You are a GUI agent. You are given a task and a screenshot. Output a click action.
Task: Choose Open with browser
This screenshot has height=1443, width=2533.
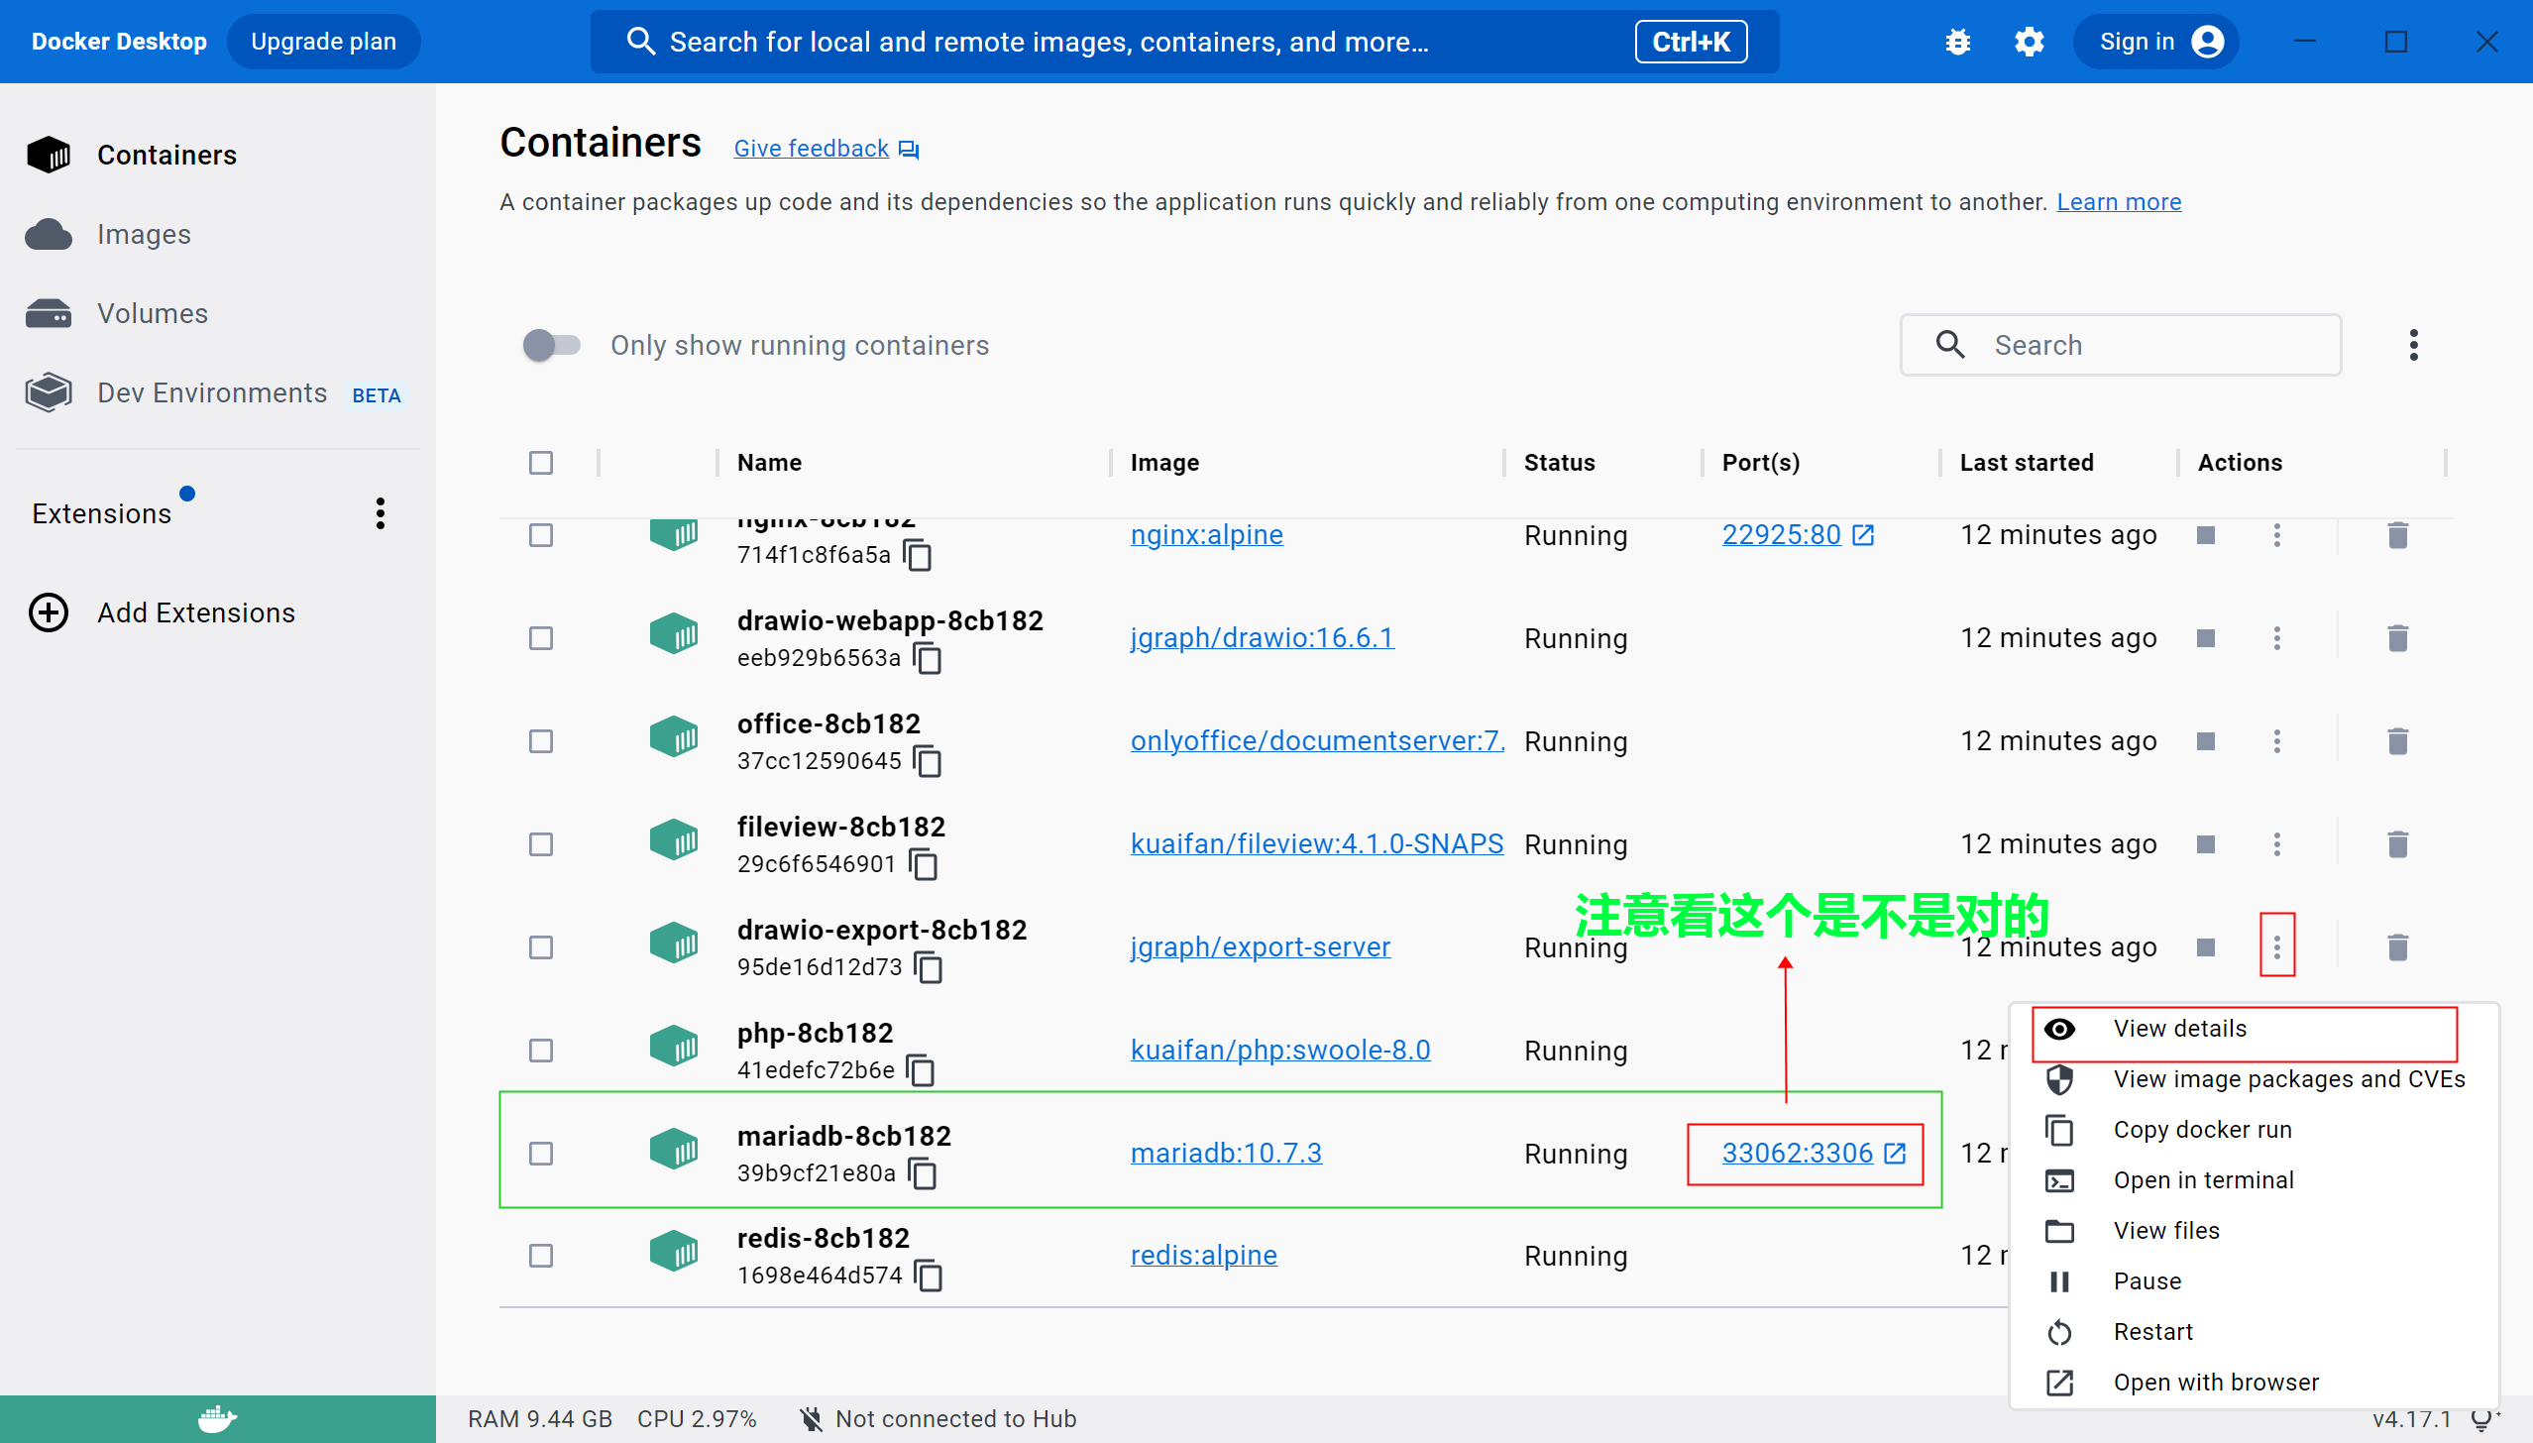click(x=2255, y=1383)
